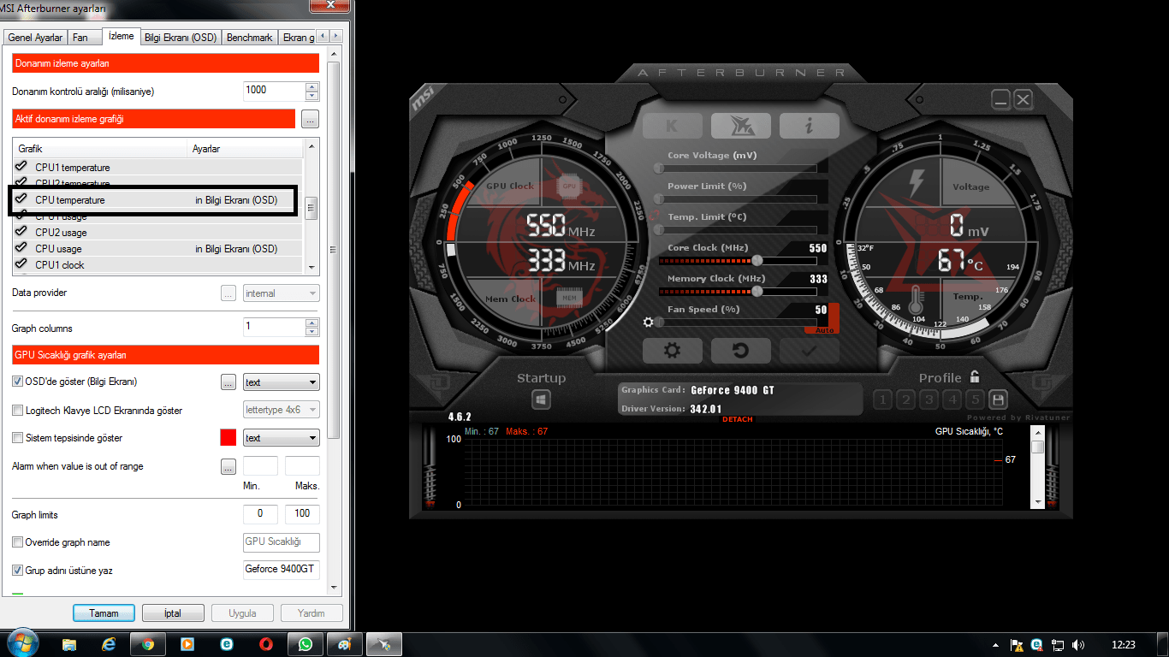Enable Logitech Klavye LCD Ekranında göster
This screenshot has width=1169, height=657.
(x=17, y=411)
